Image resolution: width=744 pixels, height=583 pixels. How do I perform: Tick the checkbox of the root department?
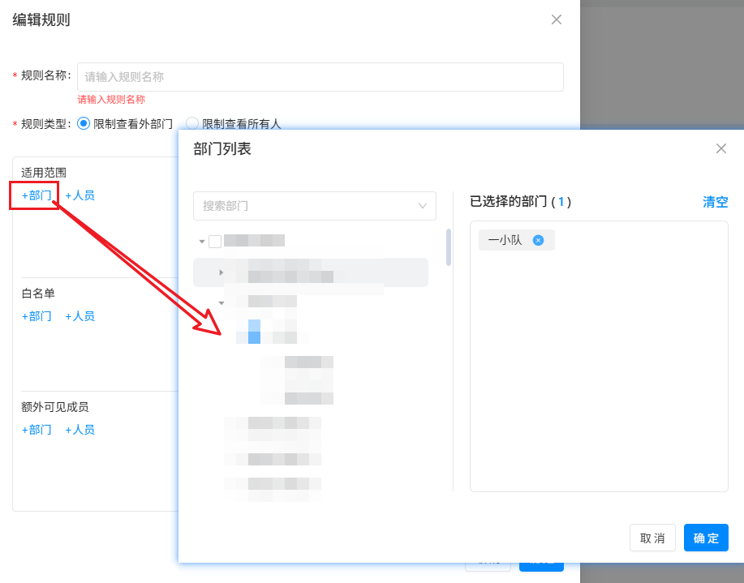click(x=215, y=241)
